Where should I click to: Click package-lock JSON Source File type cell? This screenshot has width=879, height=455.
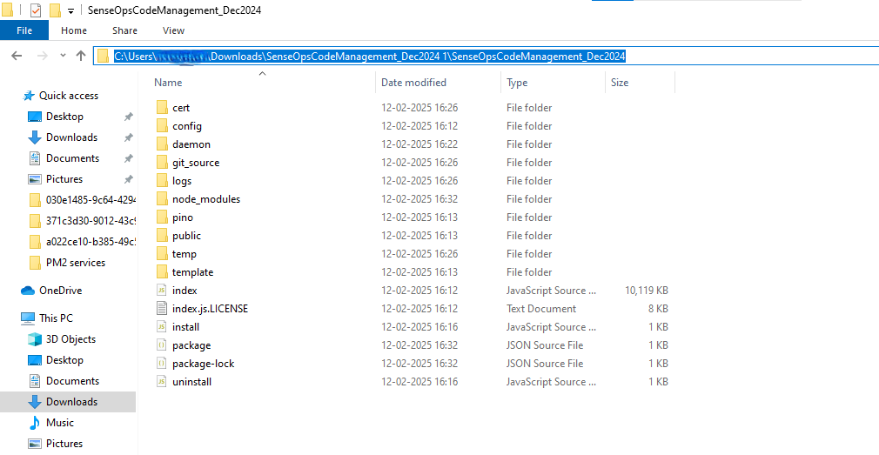click(x=544, y=364)
